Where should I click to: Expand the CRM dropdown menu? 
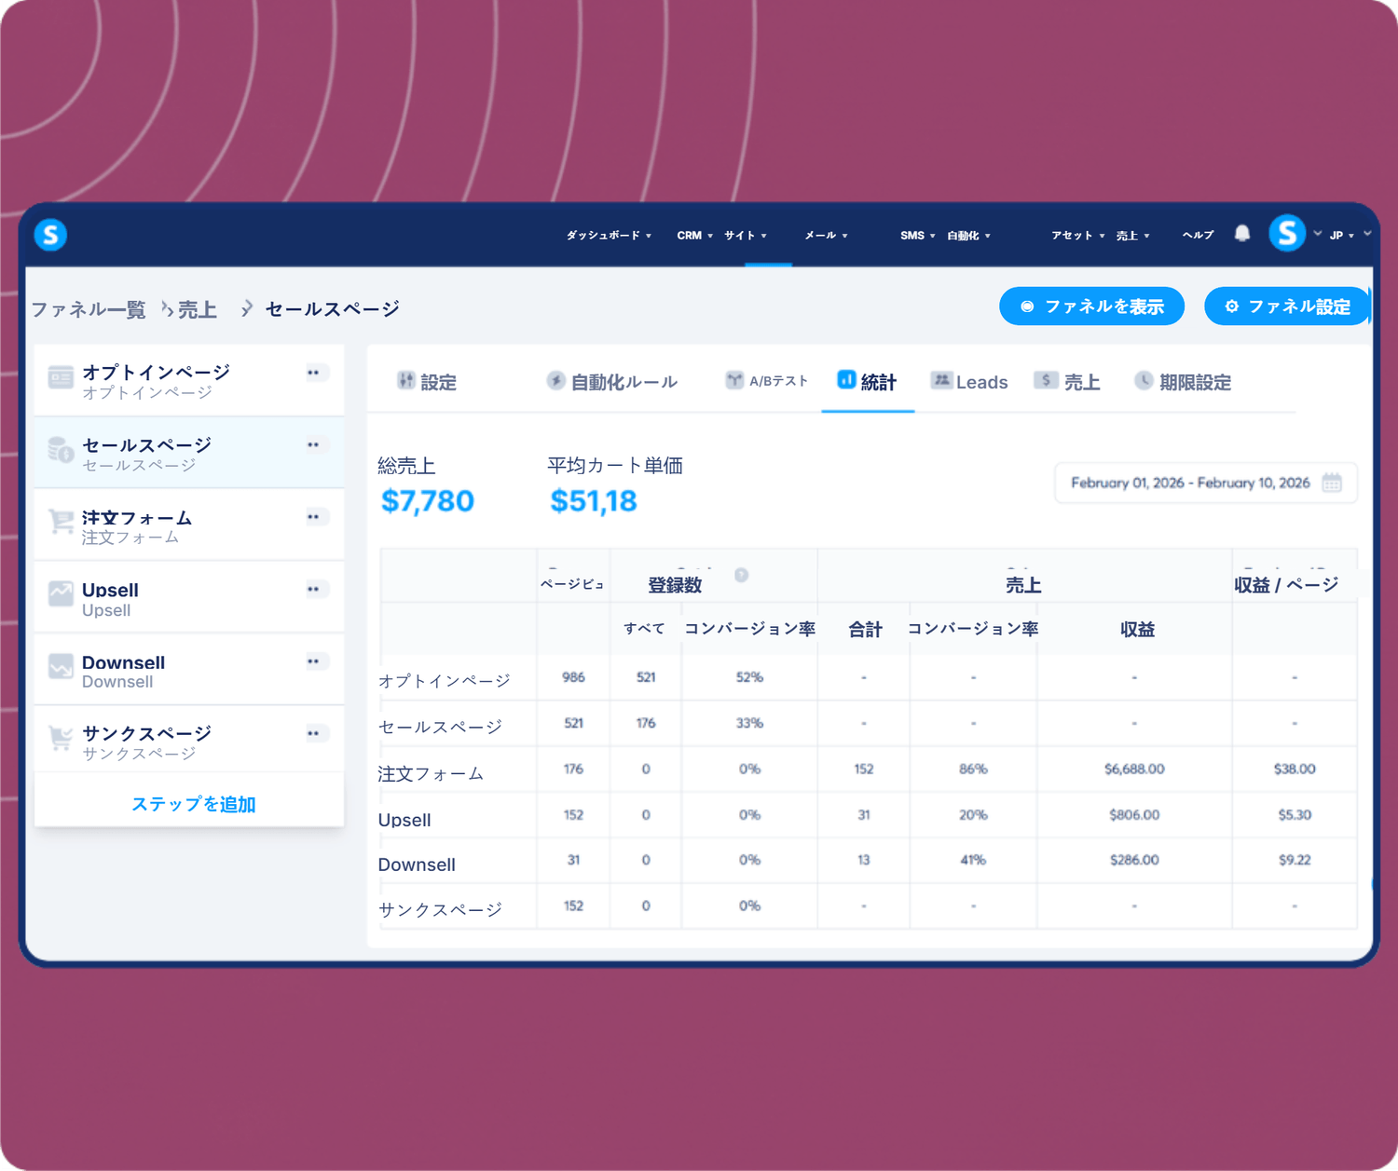[x=694, y=236]
